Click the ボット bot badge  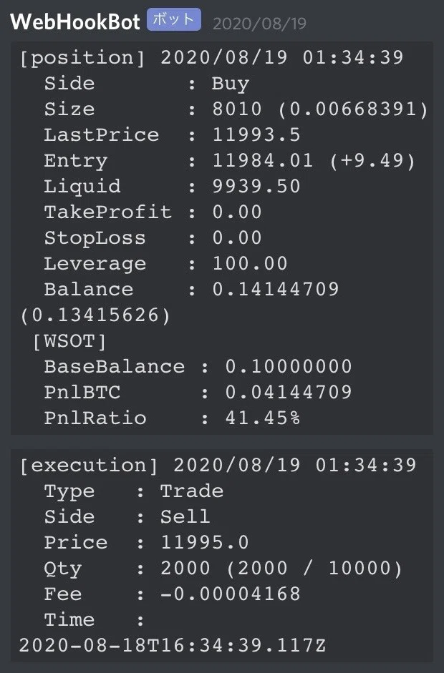coord(173,19)
